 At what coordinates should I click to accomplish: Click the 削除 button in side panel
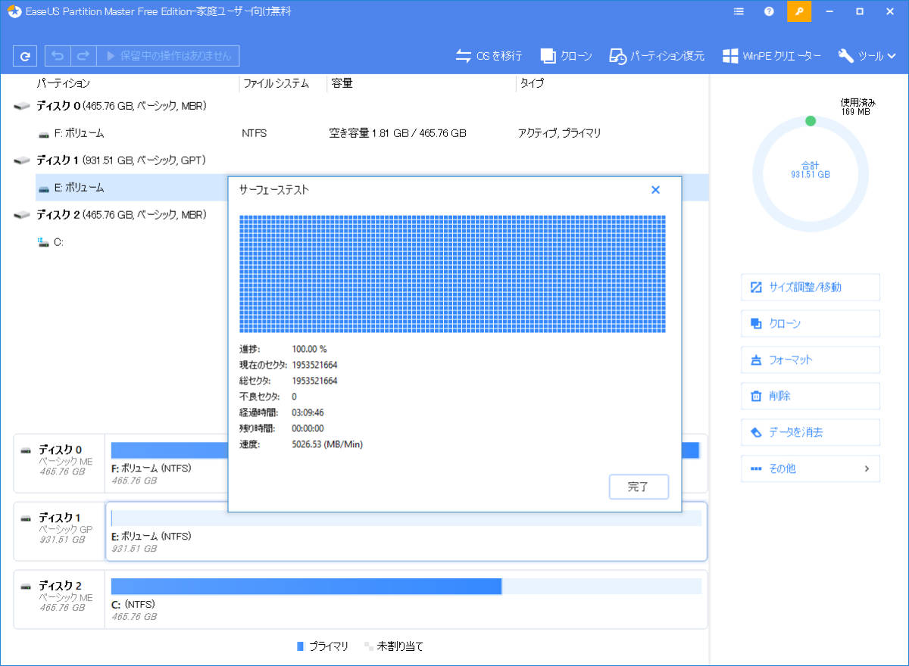pyautogui.click(x=810, y=396)
